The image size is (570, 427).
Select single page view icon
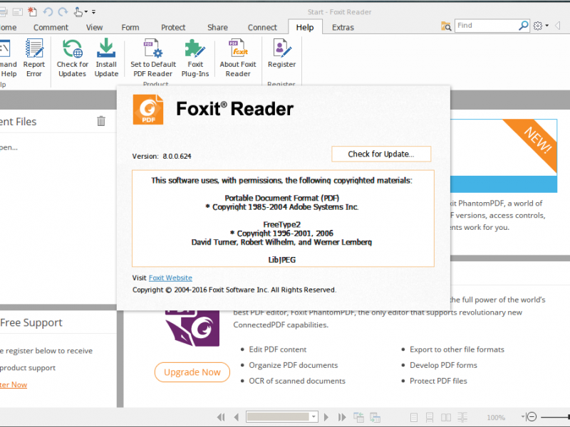[414, 417]
